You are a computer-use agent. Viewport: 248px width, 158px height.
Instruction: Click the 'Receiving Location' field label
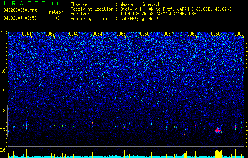(92, 9)
